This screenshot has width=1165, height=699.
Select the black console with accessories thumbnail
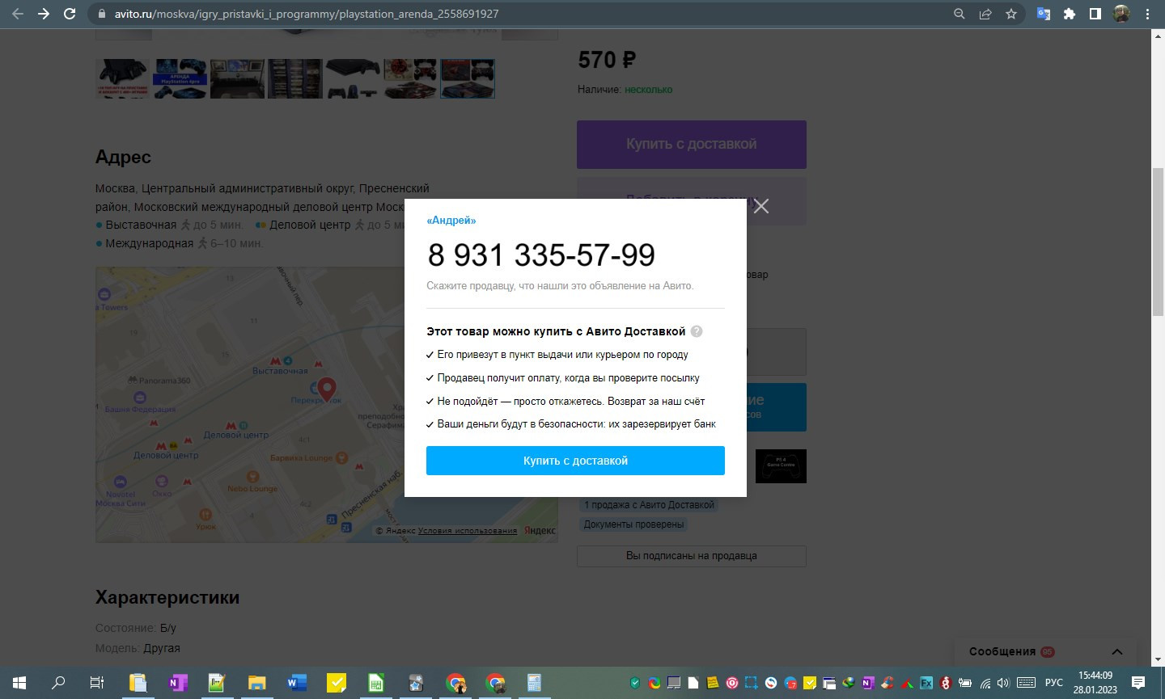tap(353, 78)
